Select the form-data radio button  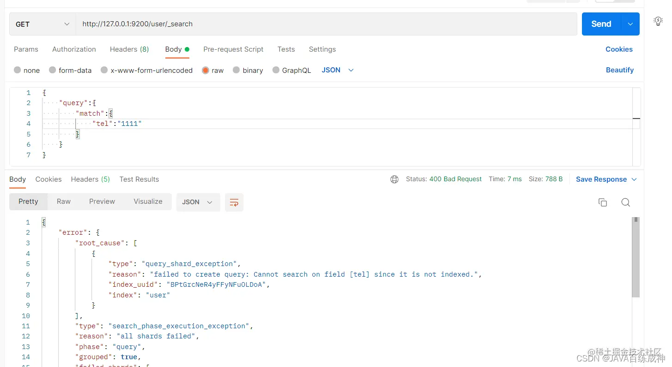(53, 70)
